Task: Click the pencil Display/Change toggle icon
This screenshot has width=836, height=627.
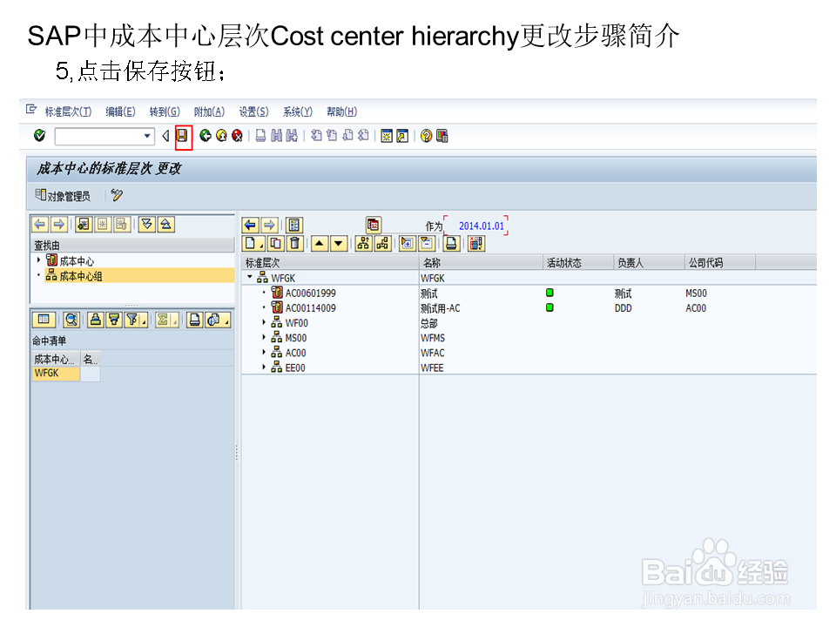Action: pos(117,195)
